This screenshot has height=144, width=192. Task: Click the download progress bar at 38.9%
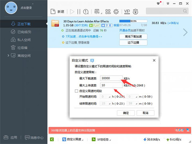[133, 21]
